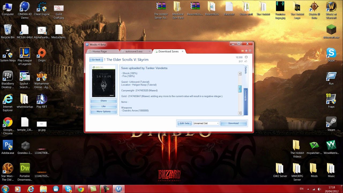343x193 pixels.
Task: Click the Go Back button
Action: (x=96, y=60)
